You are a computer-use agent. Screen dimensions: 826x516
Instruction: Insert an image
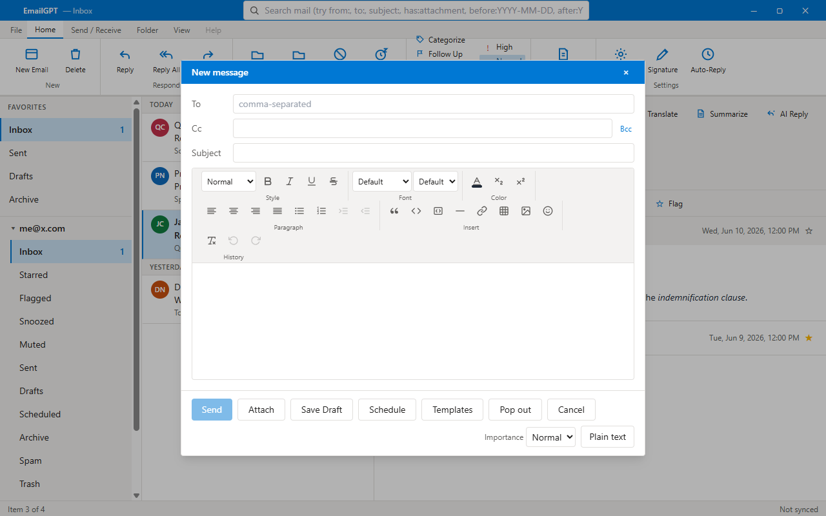tap(526, 211)
